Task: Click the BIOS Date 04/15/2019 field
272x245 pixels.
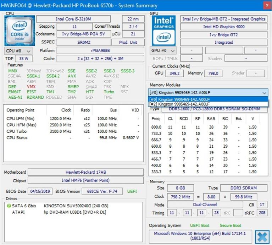Action: point(40,191)
